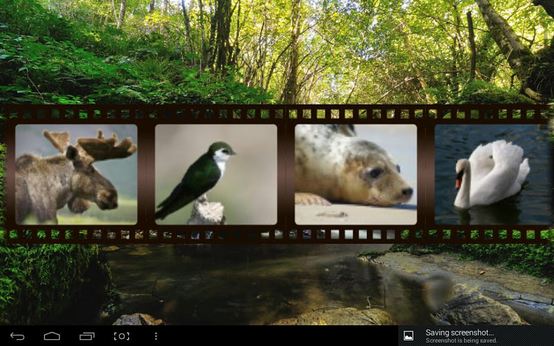The height and width of the screenshot is (346, 554).
Task: Tap the picture icon in the screenshot notification
Action: pos(409,336)
